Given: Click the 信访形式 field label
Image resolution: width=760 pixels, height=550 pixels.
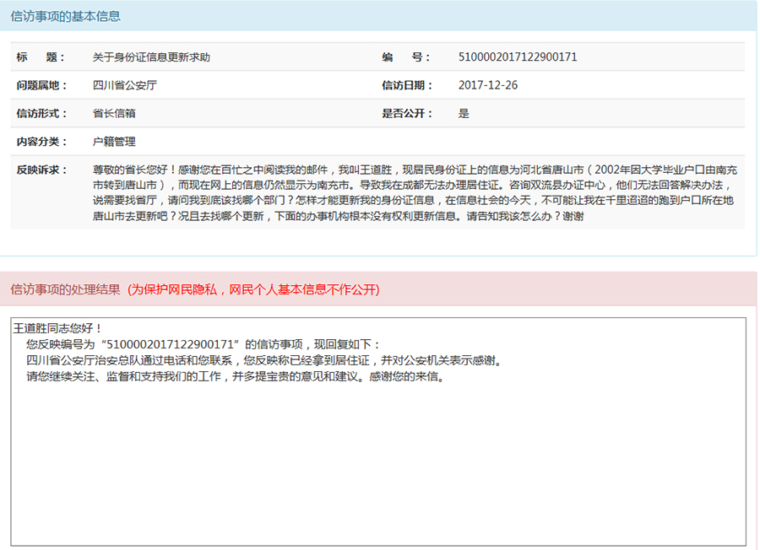Looking at the screenshot, I should 40,113.
